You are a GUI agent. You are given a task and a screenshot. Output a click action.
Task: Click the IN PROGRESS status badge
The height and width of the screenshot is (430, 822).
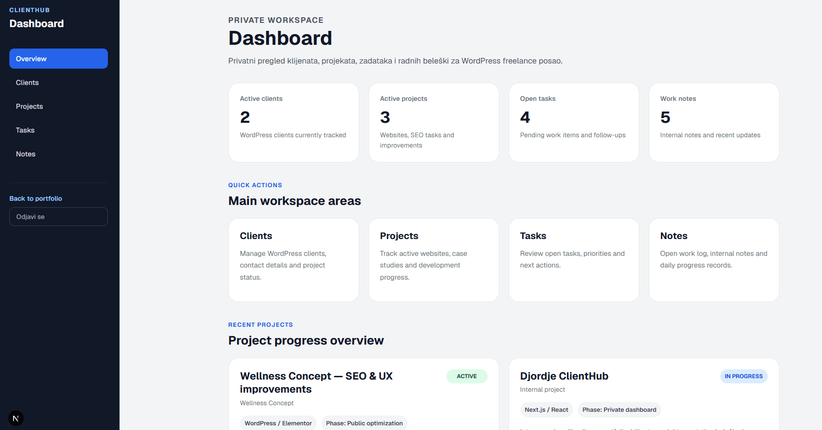pos(744,376)
